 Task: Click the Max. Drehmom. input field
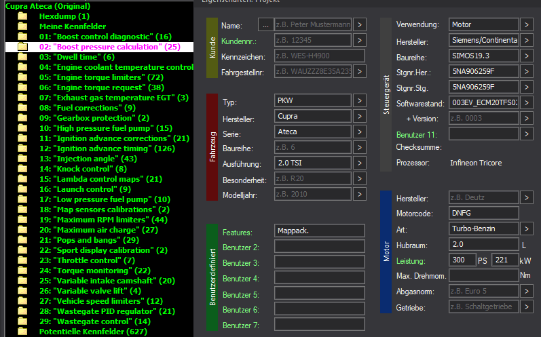(x=484, y=275)
